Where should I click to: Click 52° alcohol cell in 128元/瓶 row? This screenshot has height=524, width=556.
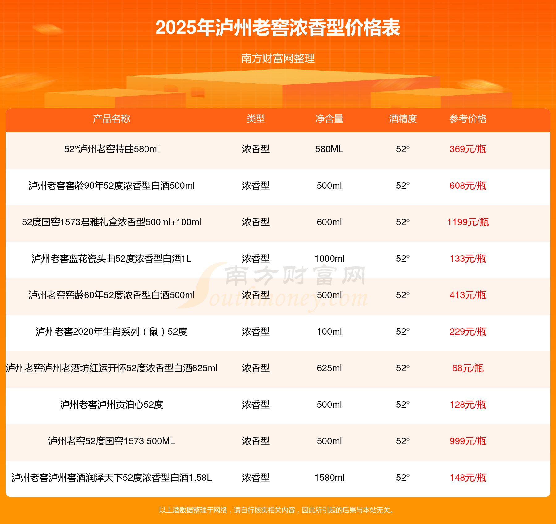[403, 405]
